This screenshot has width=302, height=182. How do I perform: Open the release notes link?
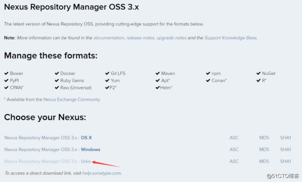(140, 38)
